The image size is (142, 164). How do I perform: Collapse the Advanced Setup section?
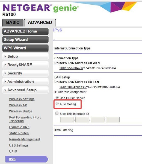coord(25,90)
